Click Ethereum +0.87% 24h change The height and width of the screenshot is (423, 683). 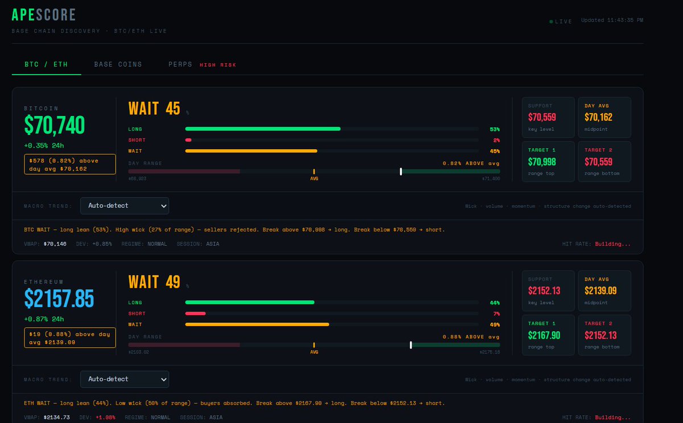pos(44,319)
